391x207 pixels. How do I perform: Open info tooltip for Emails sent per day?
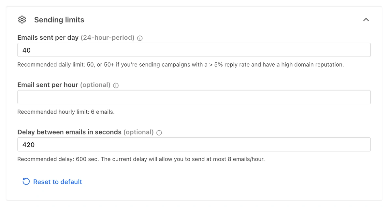pyautogui.click(x=140, y=38)
